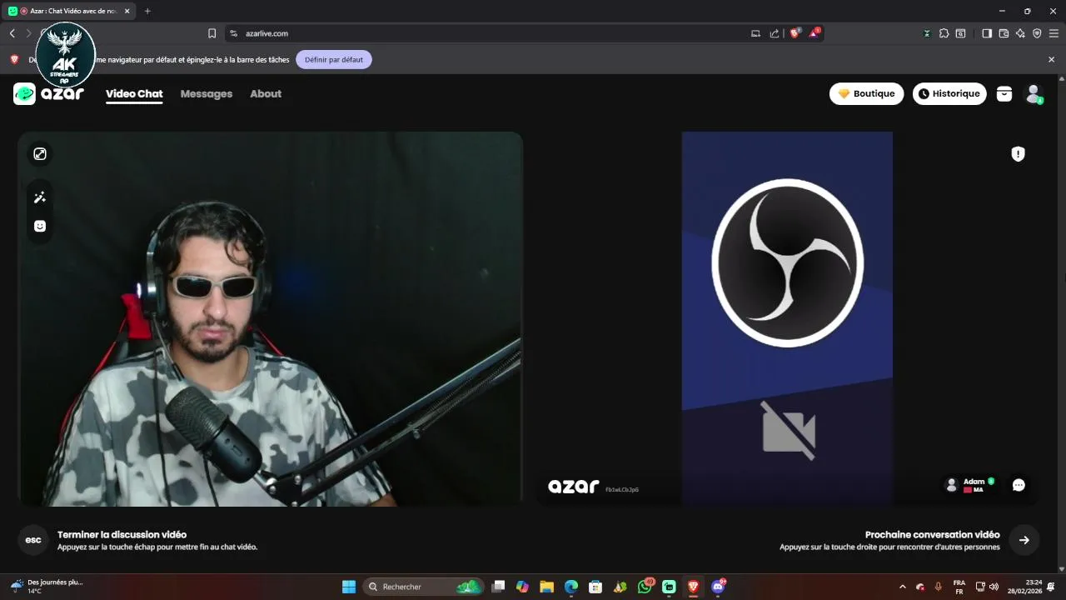Image resolution: width=1066 pixels, height=600 pixels.
Task: Open the Brave VPN shield icon
Action: 1037,33
